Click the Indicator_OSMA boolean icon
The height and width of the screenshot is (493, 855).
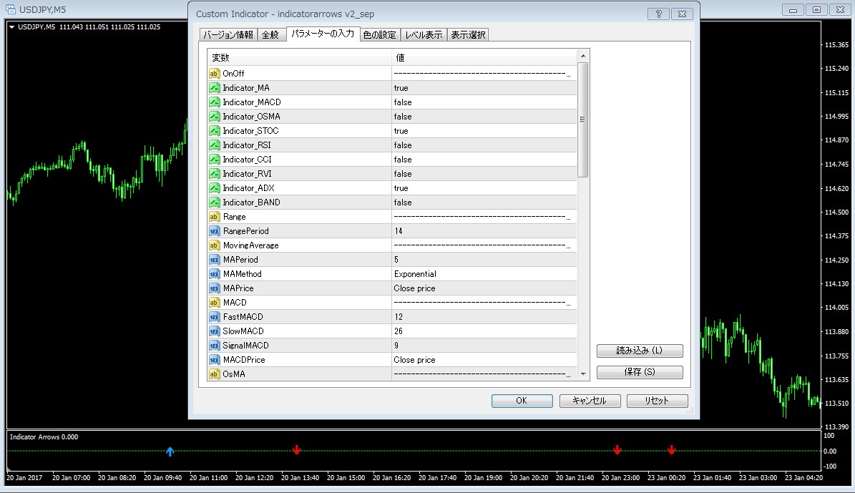(215, 116)
